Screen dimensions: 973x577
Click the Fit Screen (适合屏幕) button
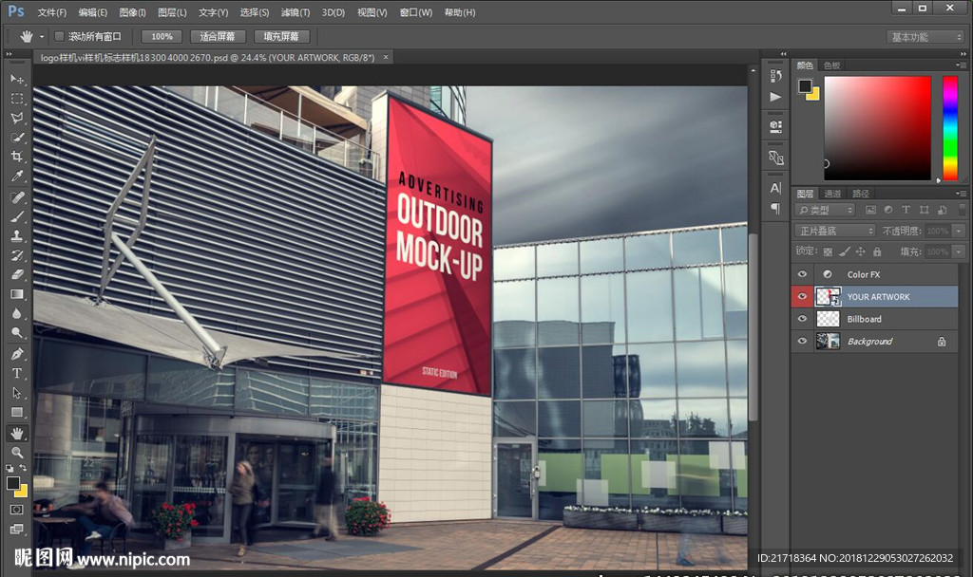(x=218, y=36)
